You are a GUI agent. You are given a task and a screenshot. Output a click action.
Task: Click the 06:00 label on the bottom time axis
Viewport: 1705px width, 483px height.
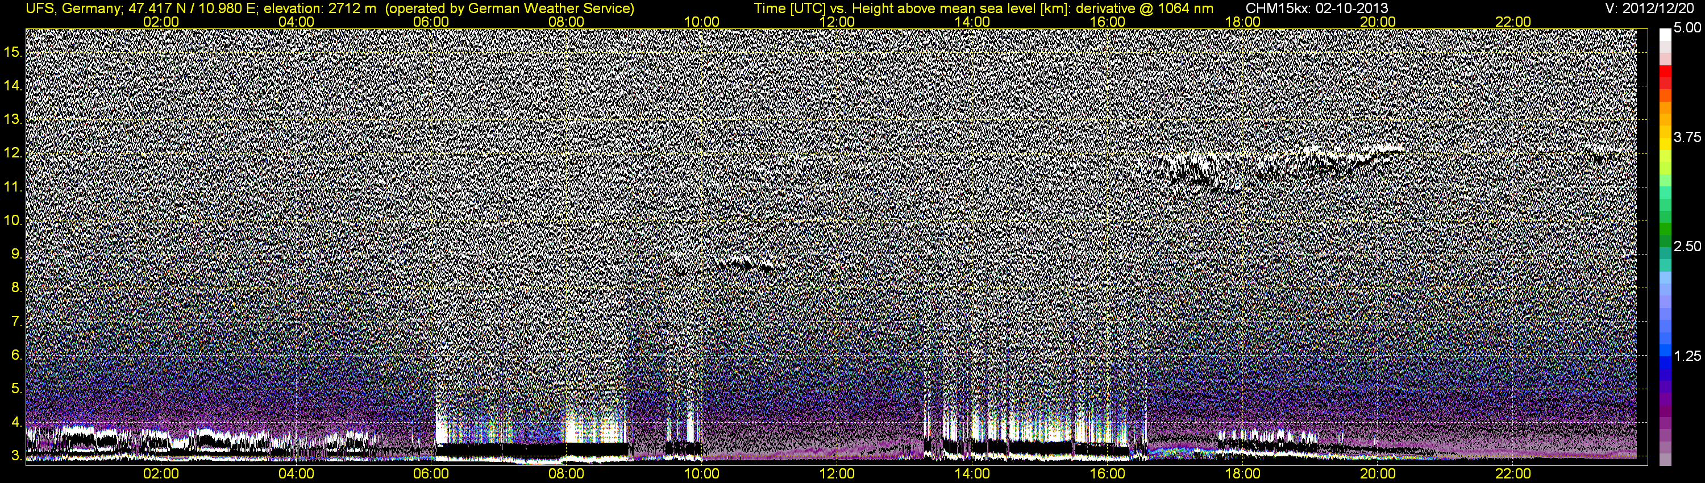(431, 474)
